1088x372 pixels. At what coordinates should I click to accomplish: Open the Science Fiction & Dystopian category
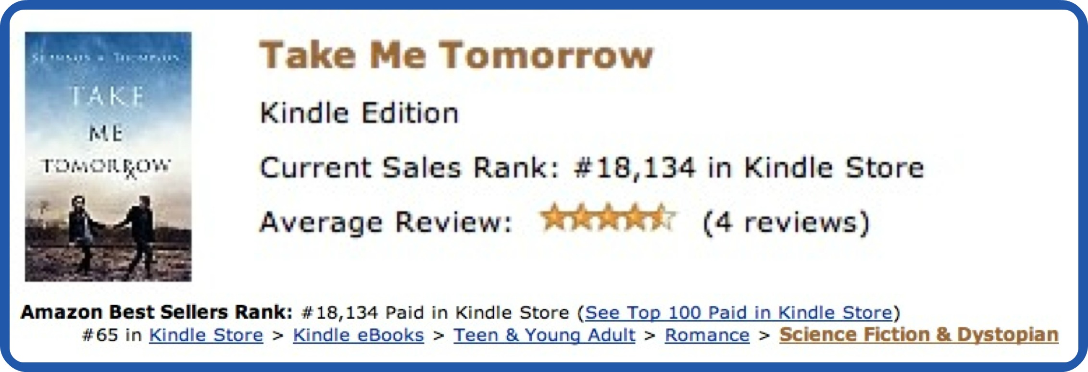click(x=919, y=335)
